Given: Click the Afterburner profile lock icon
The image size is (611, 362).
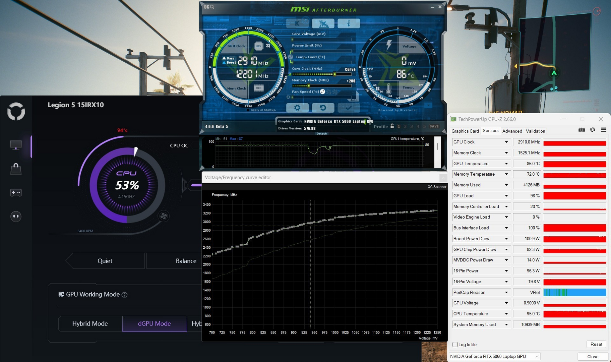Looking at the screenshot, I should tap(392, 126).
